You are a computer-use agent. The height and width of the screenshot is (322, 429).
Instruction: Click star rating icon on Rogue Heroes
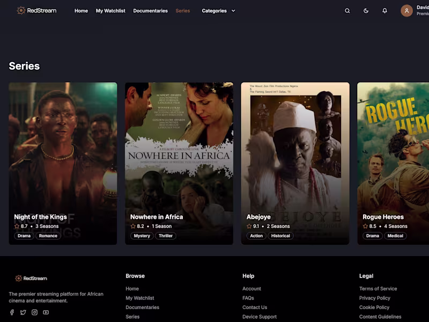(x=365, y=226)
